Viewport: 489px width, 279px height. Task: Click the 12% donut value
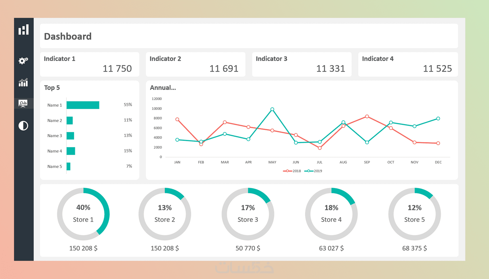(414, 208)
